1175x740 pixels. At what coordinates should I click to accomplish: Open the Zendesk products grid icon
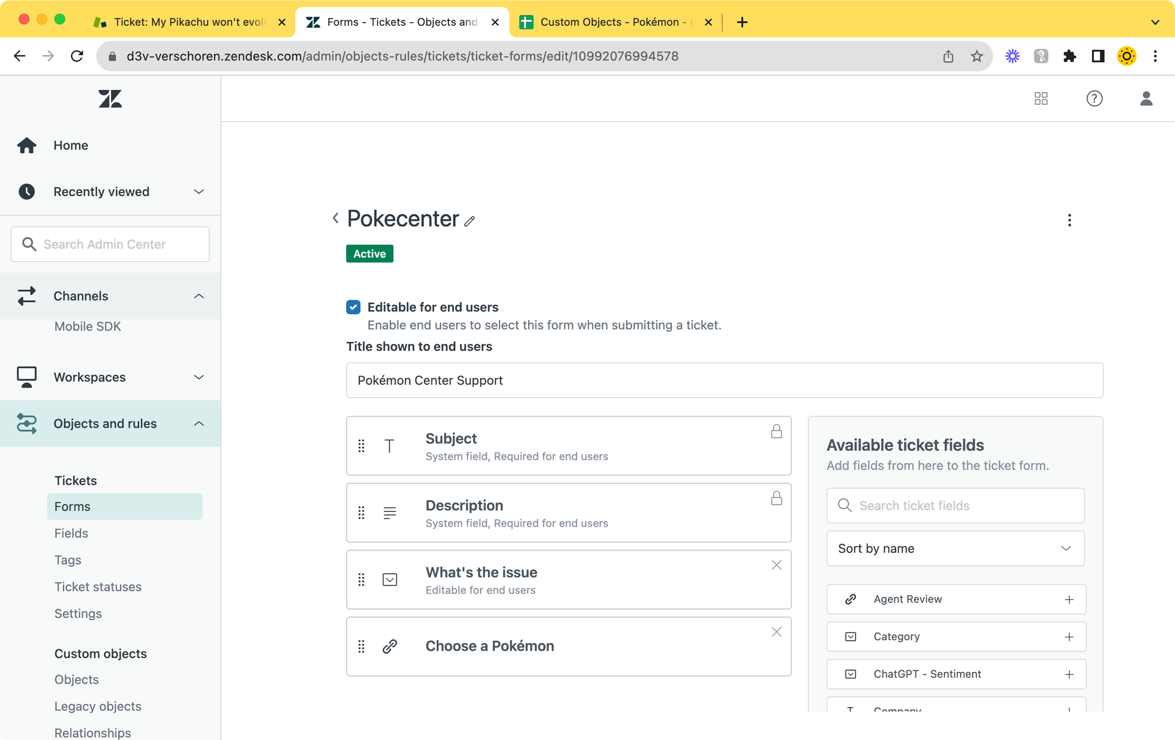[1040, 99]
